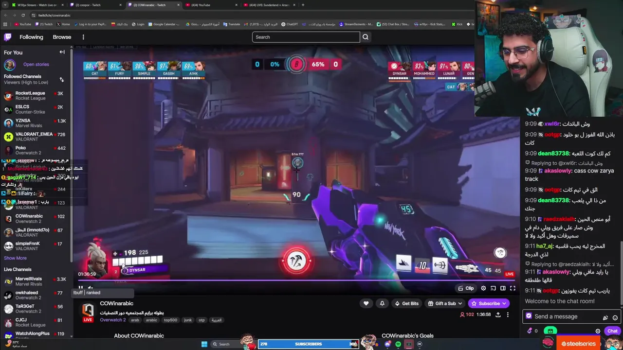The height and width of the screenshot is (350, 623).
Task: Toggle channel notifications bell
Action: tap(382, 303)
